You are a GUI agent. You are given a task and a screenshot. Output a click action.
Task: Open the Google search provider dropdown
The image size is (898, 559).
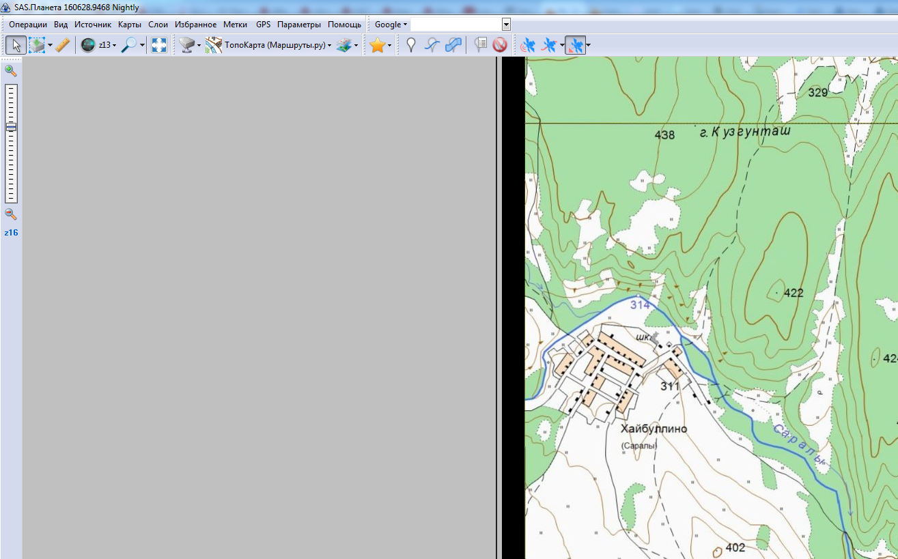pos(391,25)
